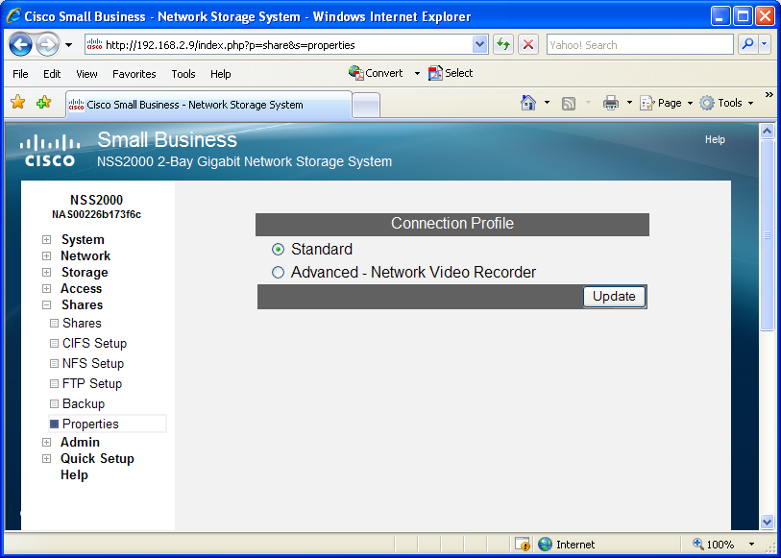
Task: Open the Favorites menu
Action: 134,74
